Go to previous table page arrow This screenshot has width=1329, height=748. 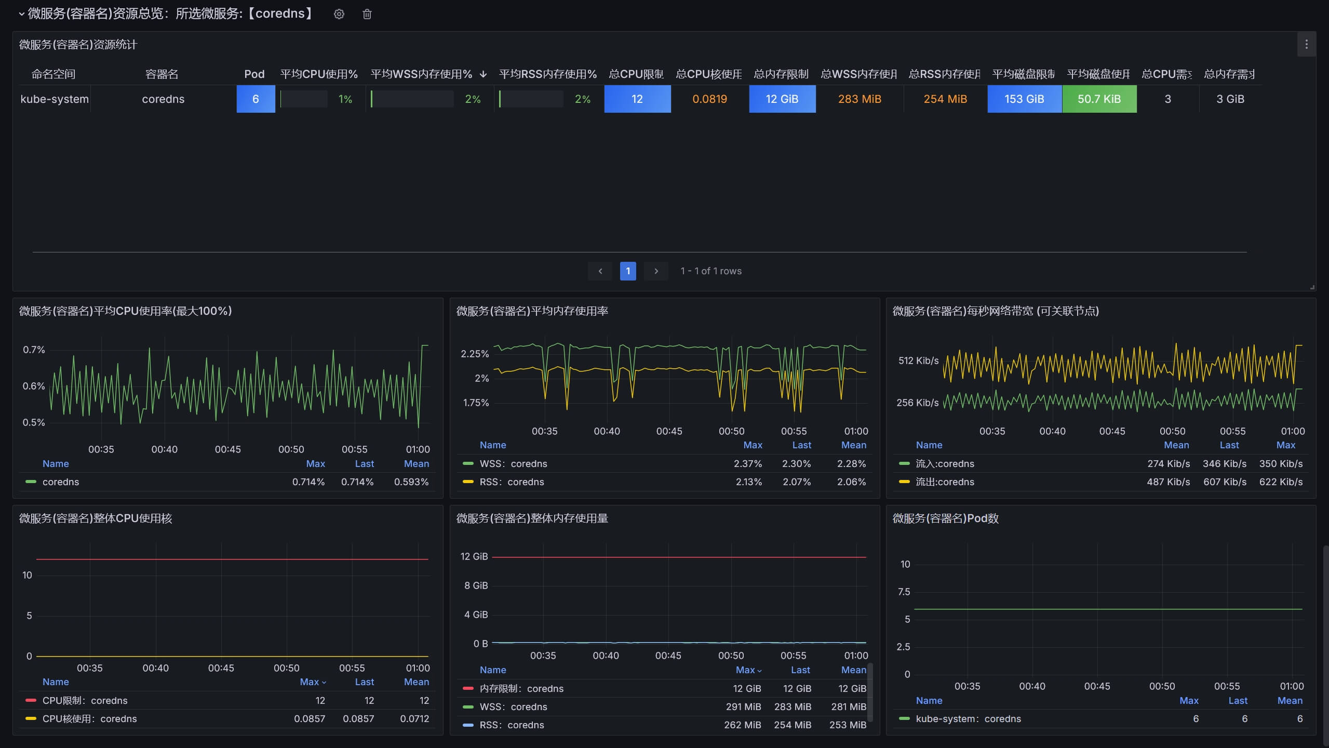pyautogui.click(x=600, y=271)
